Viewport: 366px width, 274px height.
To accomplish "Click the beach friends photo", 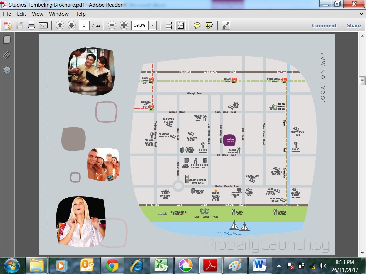I will [103, 164].
